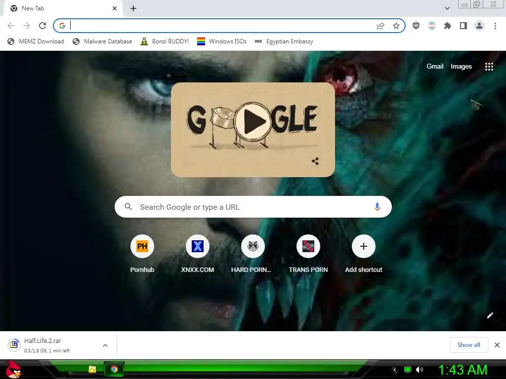Open a new tab with plus button
The height and width of the screenshot is (379, 506).
click(x=133, y=8)
